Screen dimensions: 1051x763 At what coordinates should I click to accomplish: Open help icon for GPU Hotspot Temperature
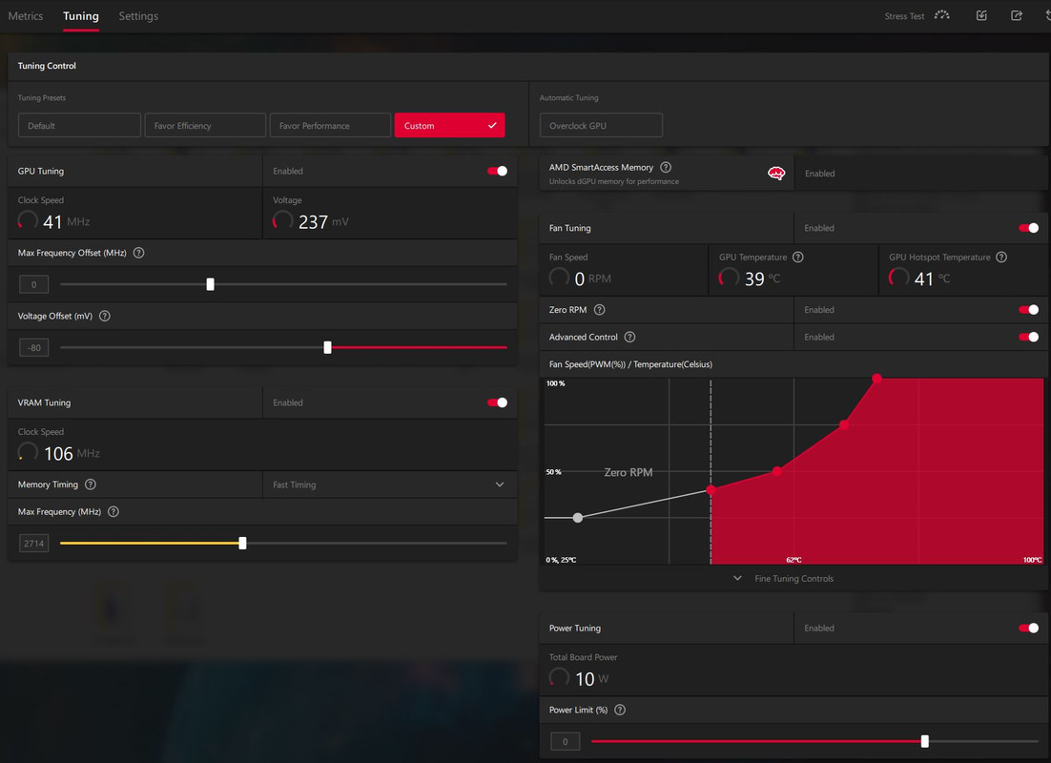coord(1001,257)
